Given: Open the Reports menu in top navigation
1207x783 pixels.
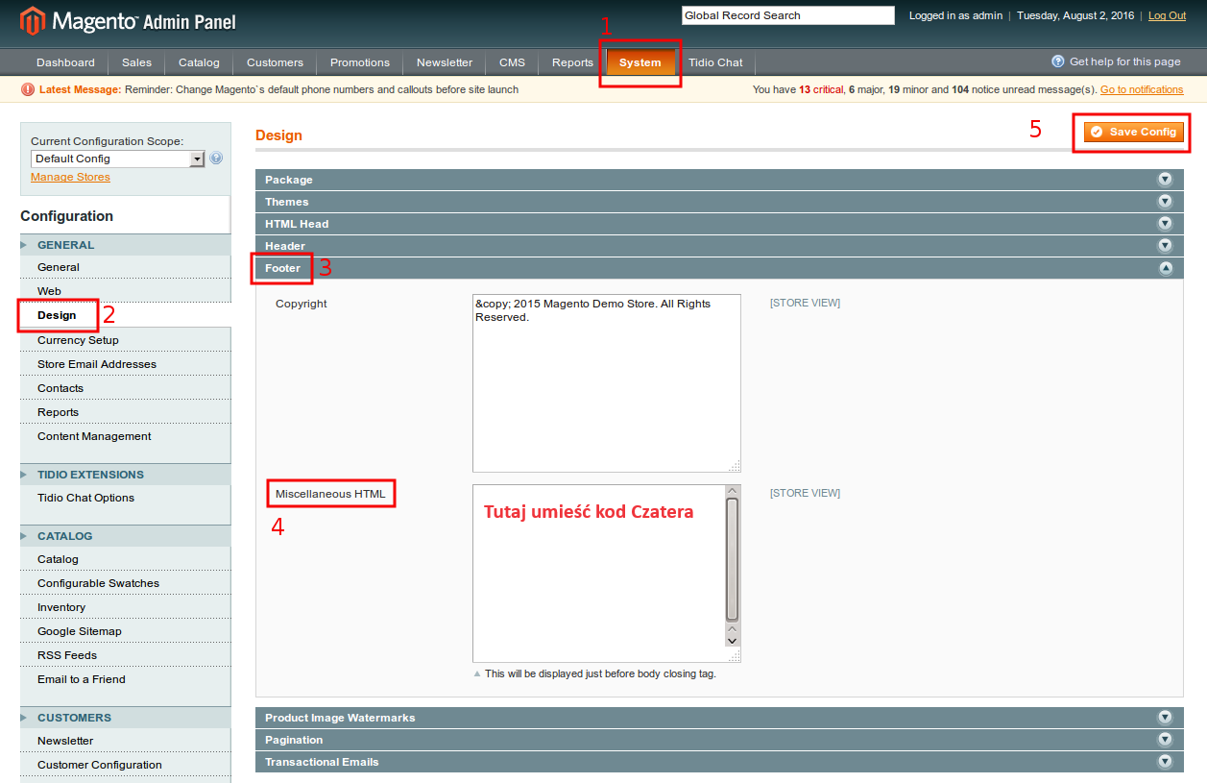Looking at the screenshot, I should (572, 62).
